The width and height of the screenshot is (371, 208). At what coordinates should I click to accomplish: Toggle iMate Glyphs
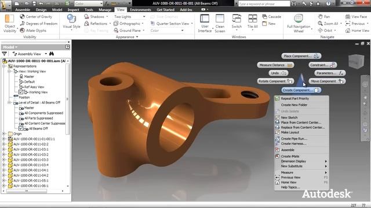(x=33, y=31)
